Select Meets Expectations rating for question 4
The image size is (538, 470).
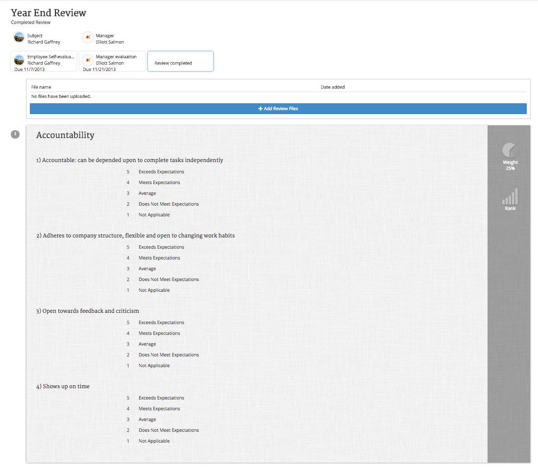point(159,408)
